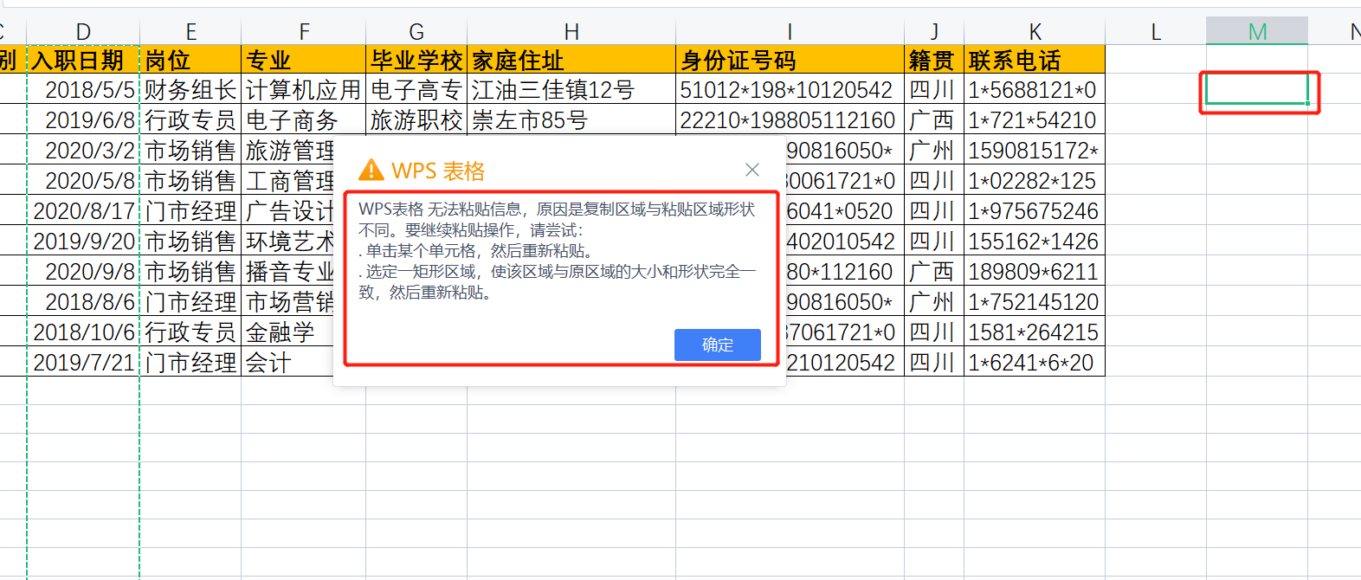Viewport: 1361px width, 580px height.
Task: Click phone cell 1*6241*6*20
Action: 1035,362
